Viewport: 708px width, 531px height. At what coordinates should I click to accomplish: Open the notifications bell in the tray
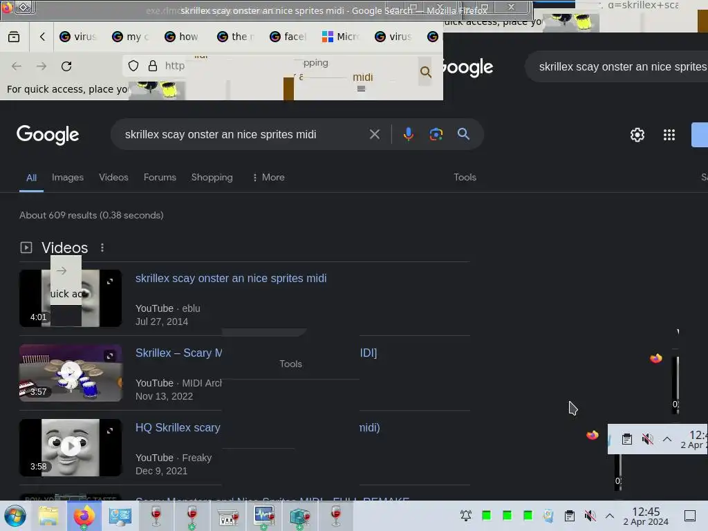tap(466, 515)
